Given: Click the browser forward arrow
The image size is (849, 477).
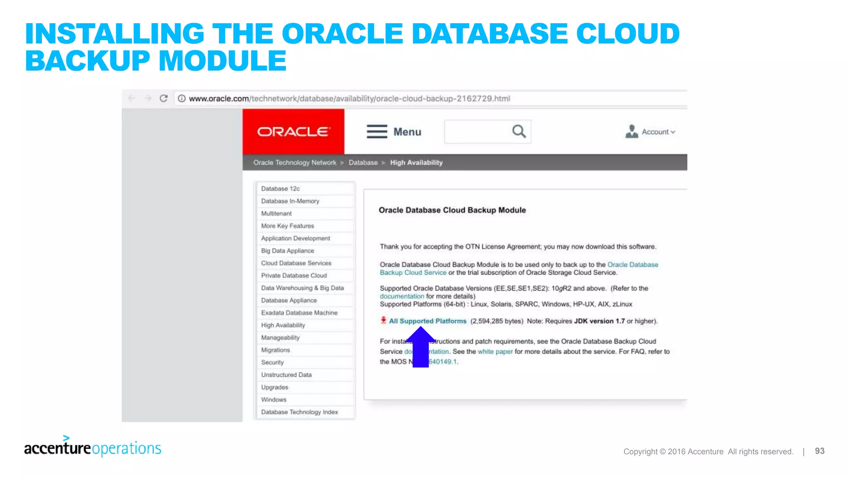Looking at the screenshot, I should click(148, 98).
